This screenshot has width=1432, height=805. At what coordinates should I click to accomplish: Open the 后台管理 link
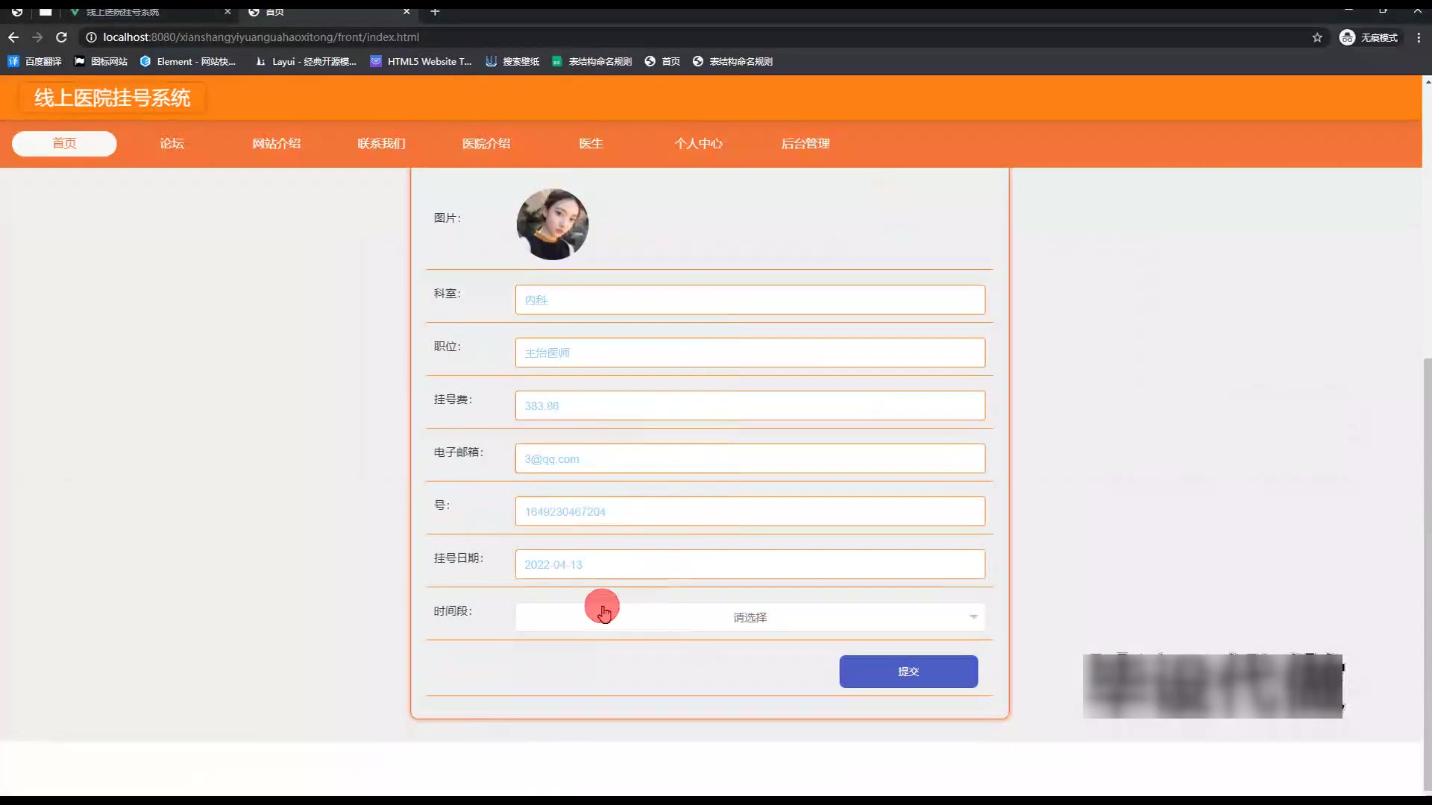(x=805, y=144)
